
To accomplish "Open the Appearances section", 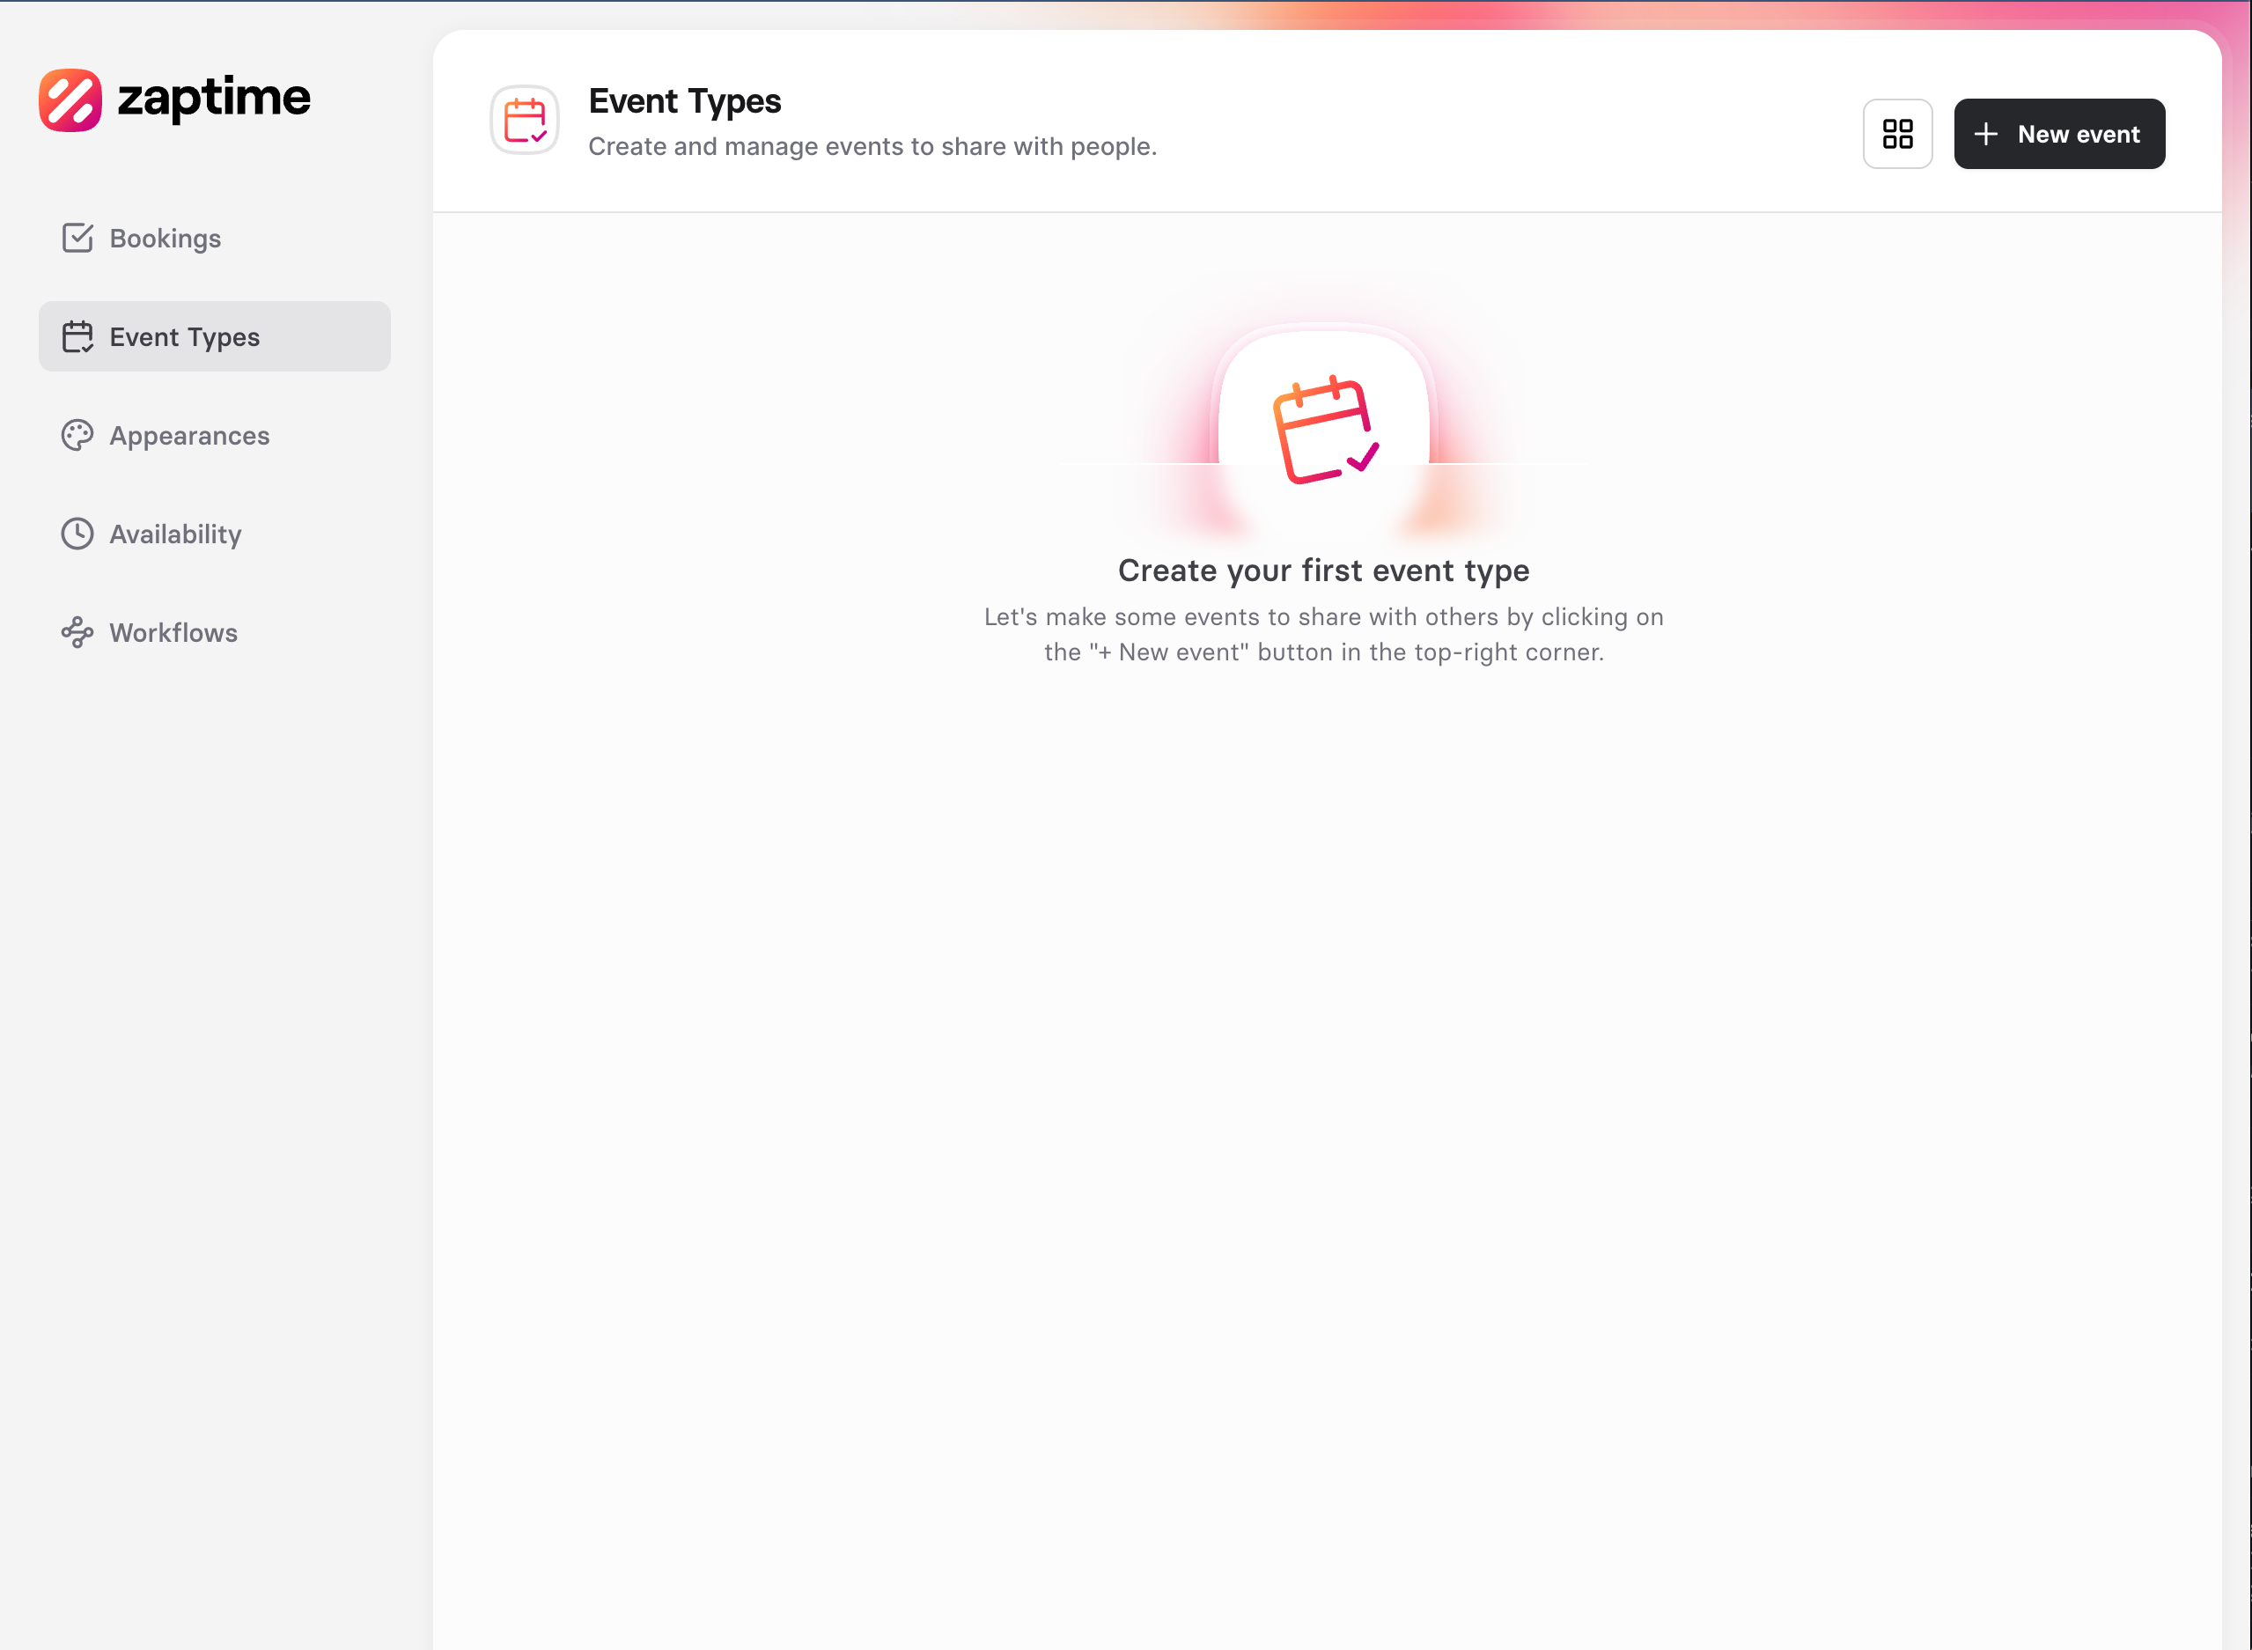I will [188, 434].
